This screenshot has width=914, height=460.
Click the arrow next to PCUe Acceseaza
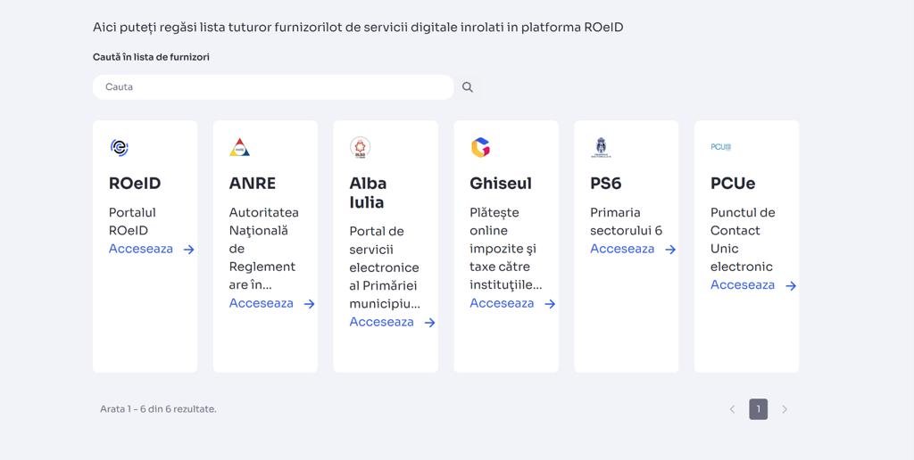pyautogui.click(x=791, y=286)
